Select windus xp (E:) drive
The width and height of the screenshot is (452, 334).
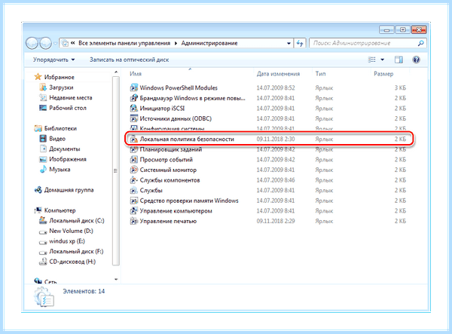click(x=67, y=241)
